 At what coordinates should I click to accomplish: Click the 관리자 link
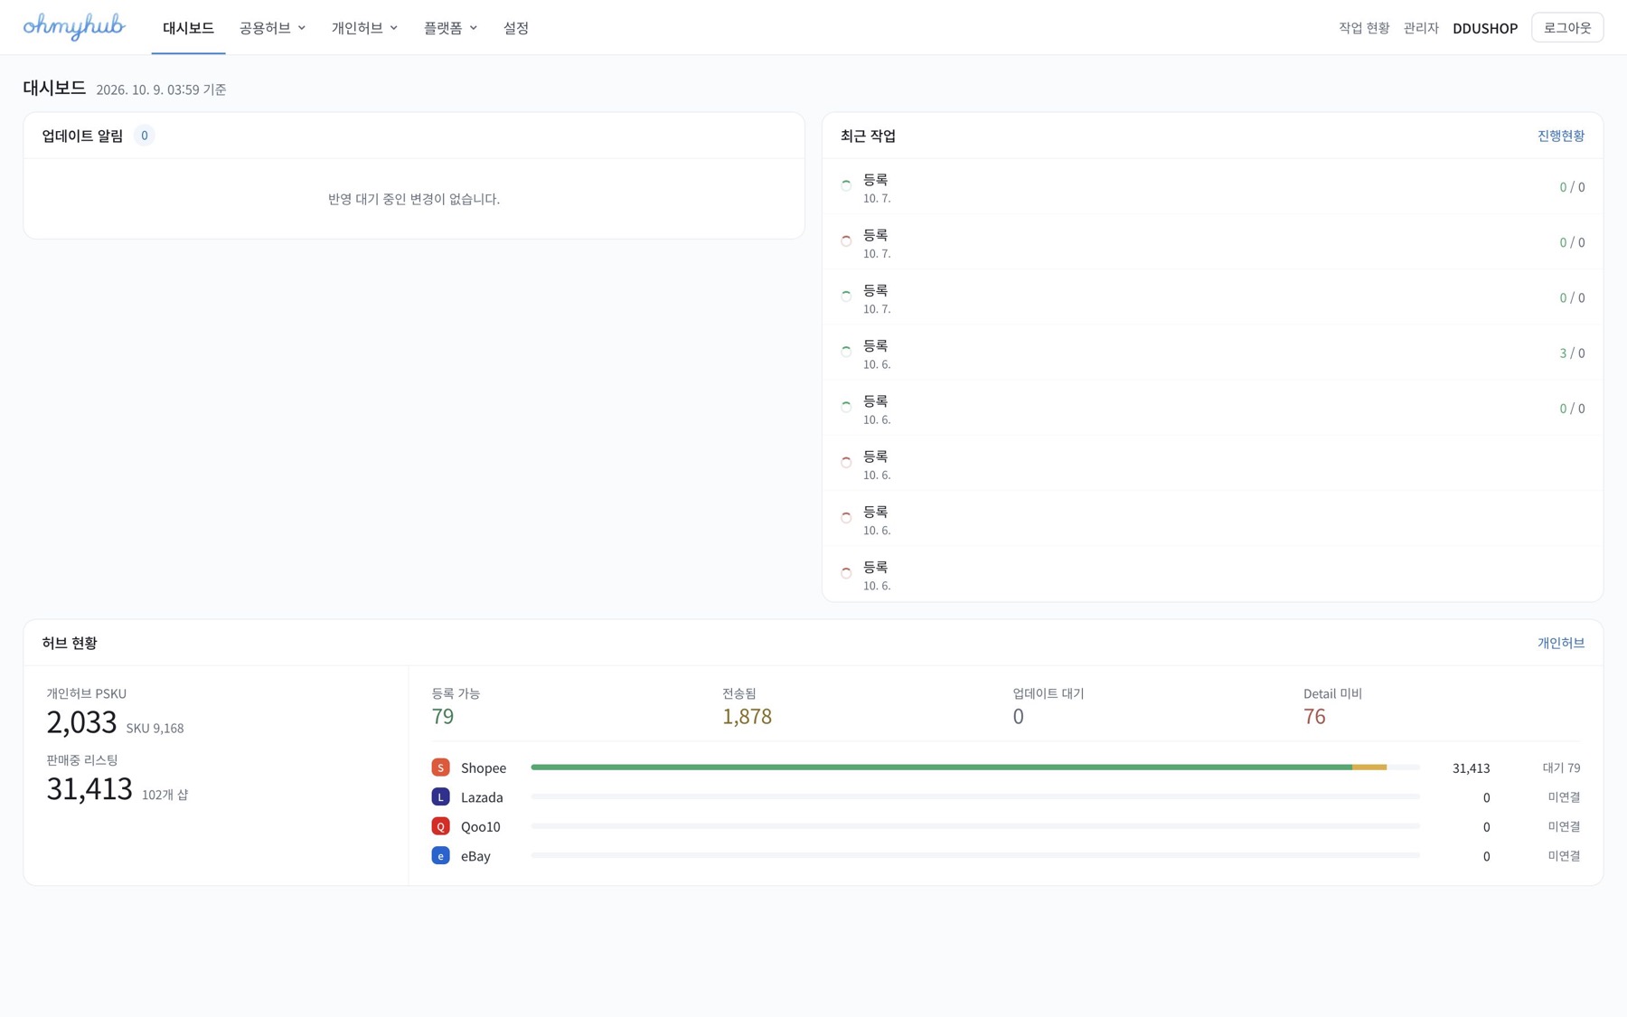(1421, 28)
